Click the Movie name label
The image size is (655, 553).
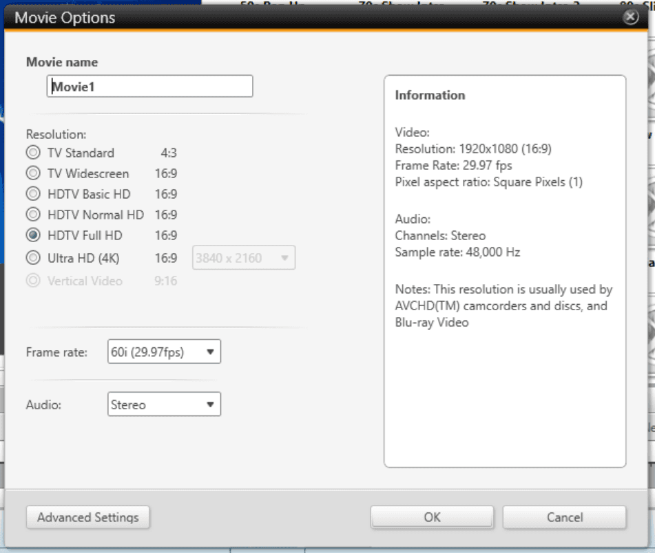click(x=62, y=62)
